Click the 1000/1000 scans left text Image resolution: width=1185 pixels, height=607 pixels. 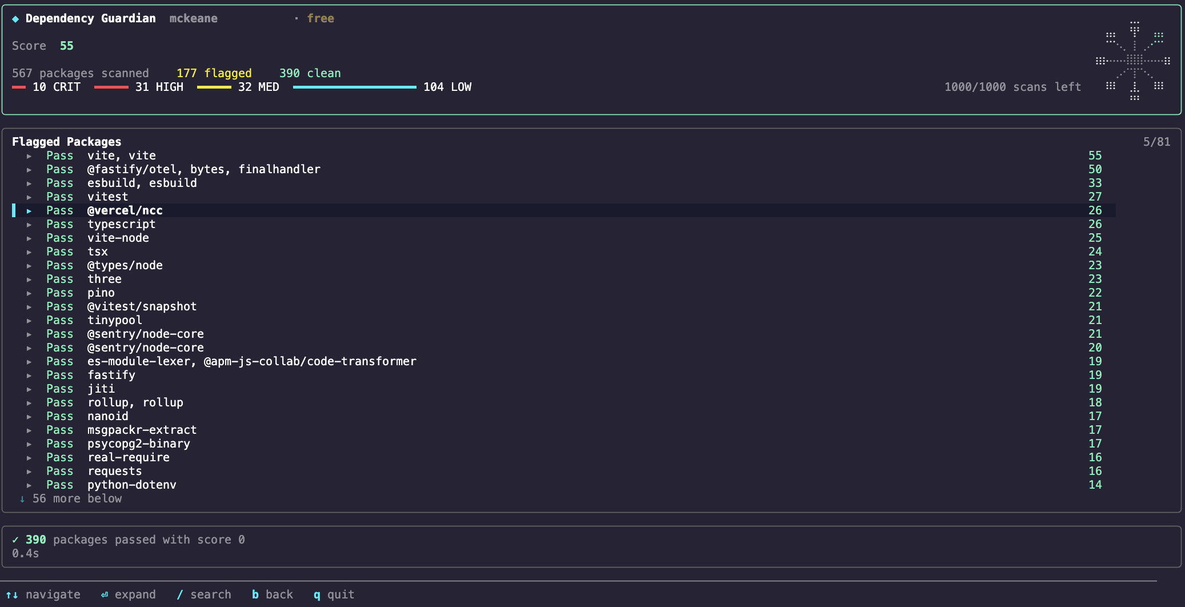click(1013, 87)
